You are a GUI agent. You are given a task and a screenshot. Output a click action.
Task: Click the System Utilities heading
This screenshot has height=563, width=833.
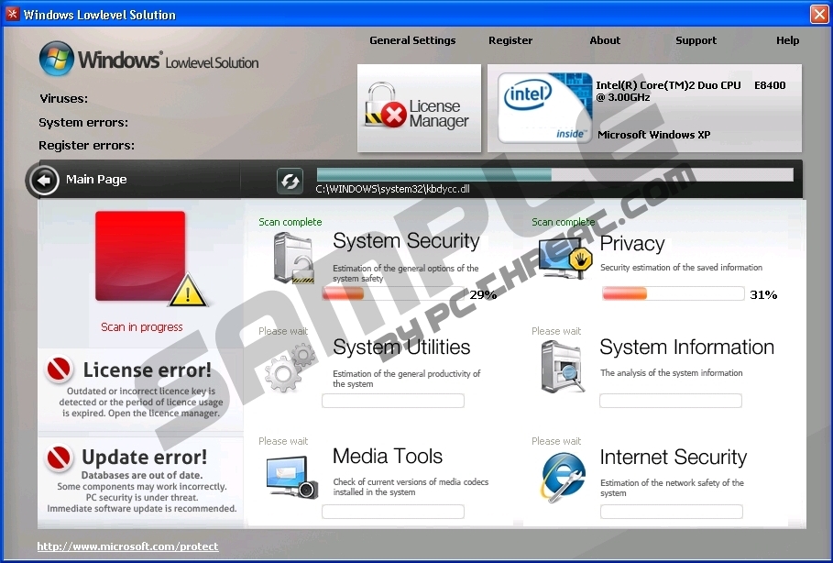pos(401,347)
